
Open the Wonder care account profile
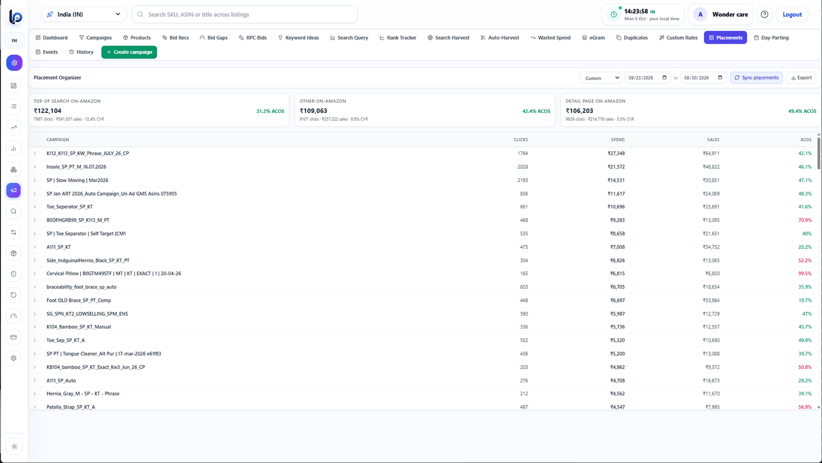tap(721, 14)
